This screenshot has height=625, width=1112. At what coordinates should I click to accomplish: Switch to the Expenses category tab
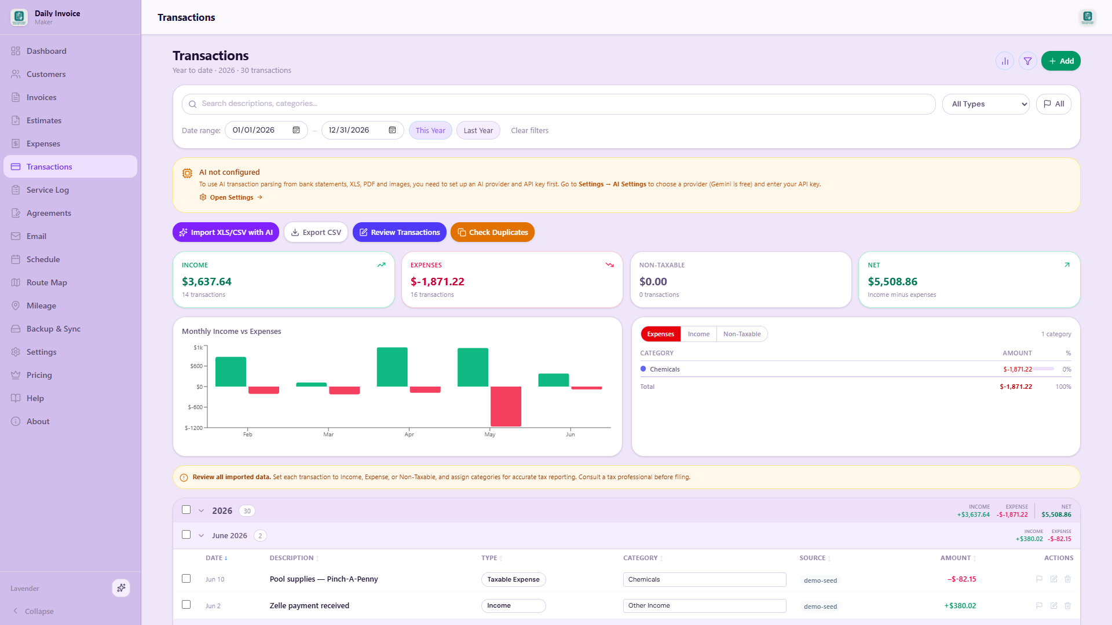(x=660, y=334)
